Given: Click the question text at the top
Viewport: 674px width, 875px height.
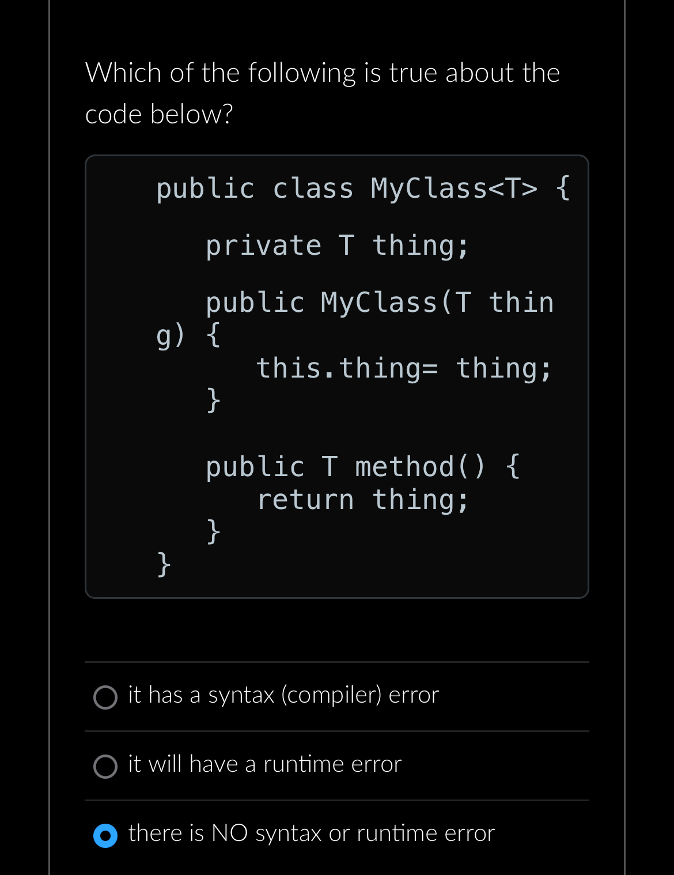Looking at the screenshot, I should (x=323, y=92).
